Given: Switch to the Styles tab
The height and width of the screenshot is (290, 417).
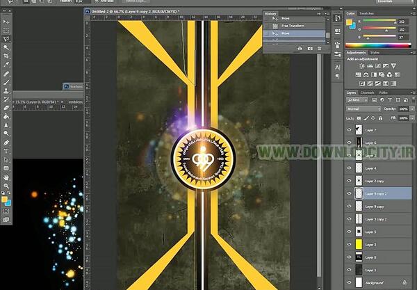Looking at the screenshot, I should pos(375,53).
